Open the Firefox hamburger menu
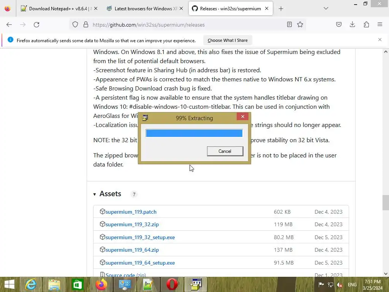The width and height of the screenshot is (389, 292). [x=380, y=24]
